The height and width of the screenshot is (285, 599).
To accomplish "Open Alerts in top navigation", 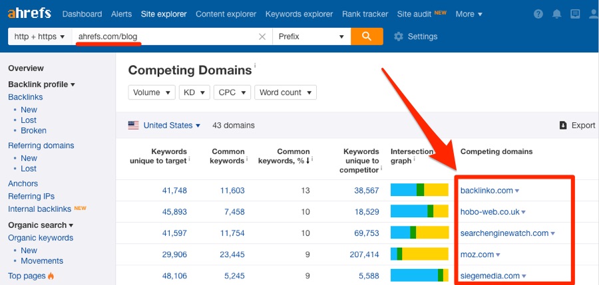I will click(x=122, y=14).
